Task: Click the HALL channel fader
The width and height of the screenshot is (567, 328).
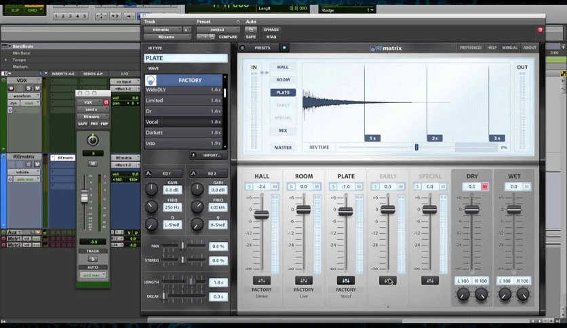Action: pyautogui.click(x=261, y=215)
